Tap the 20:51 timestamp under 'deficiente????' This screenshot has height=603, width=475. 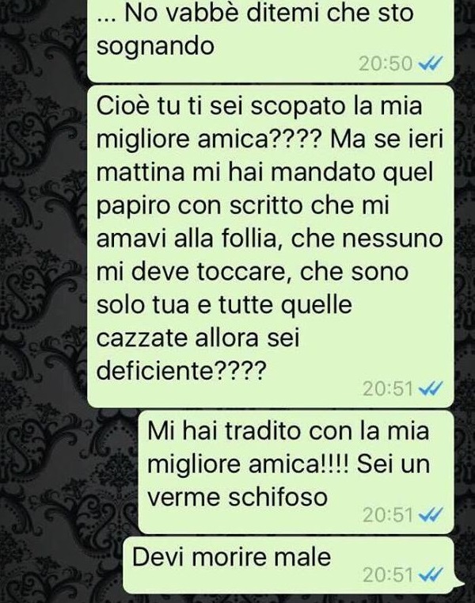pos(388,388)
